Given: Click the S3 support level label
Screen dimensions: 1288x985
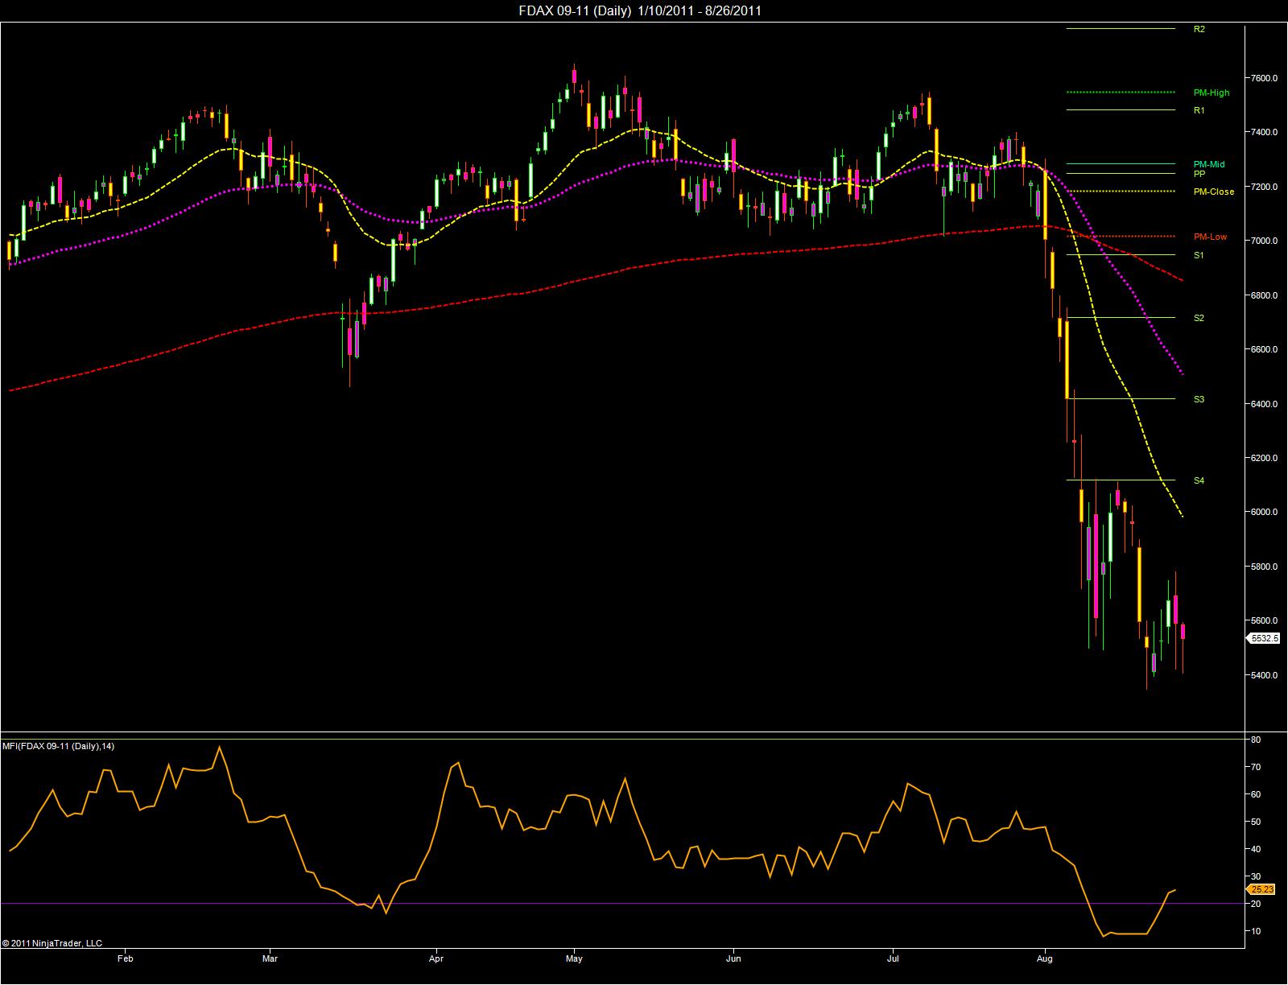Looking at the screenshot, I should (x=1199, y=399).
